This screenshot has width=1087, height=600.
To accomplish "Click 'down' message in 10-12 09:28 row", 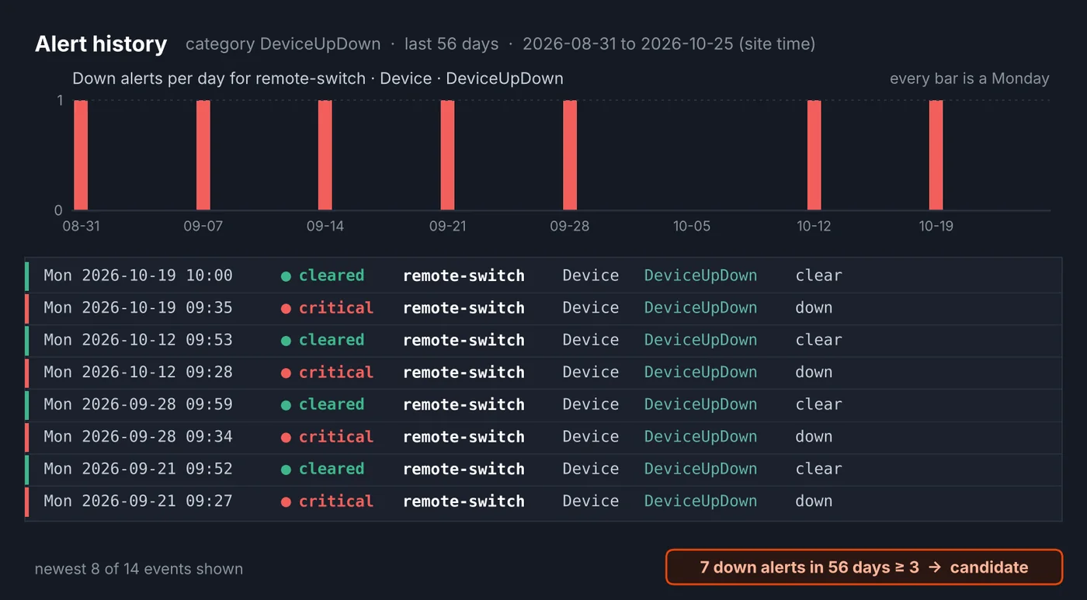I will coord(814,373).
